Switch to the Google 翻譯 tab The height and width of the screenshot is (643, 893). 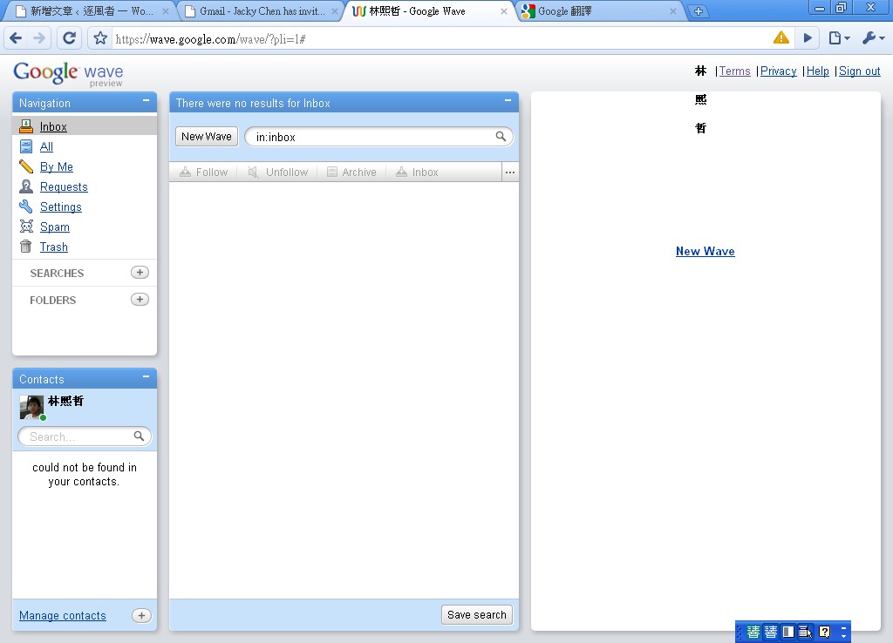[598, 11]
